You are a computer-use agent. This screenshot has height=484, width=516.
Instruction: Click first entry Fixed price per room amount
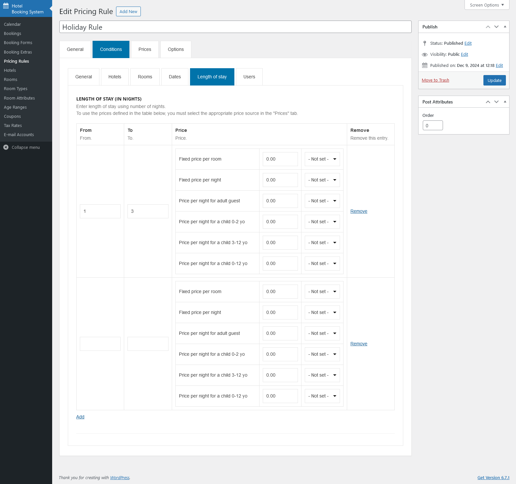[280, 159]
